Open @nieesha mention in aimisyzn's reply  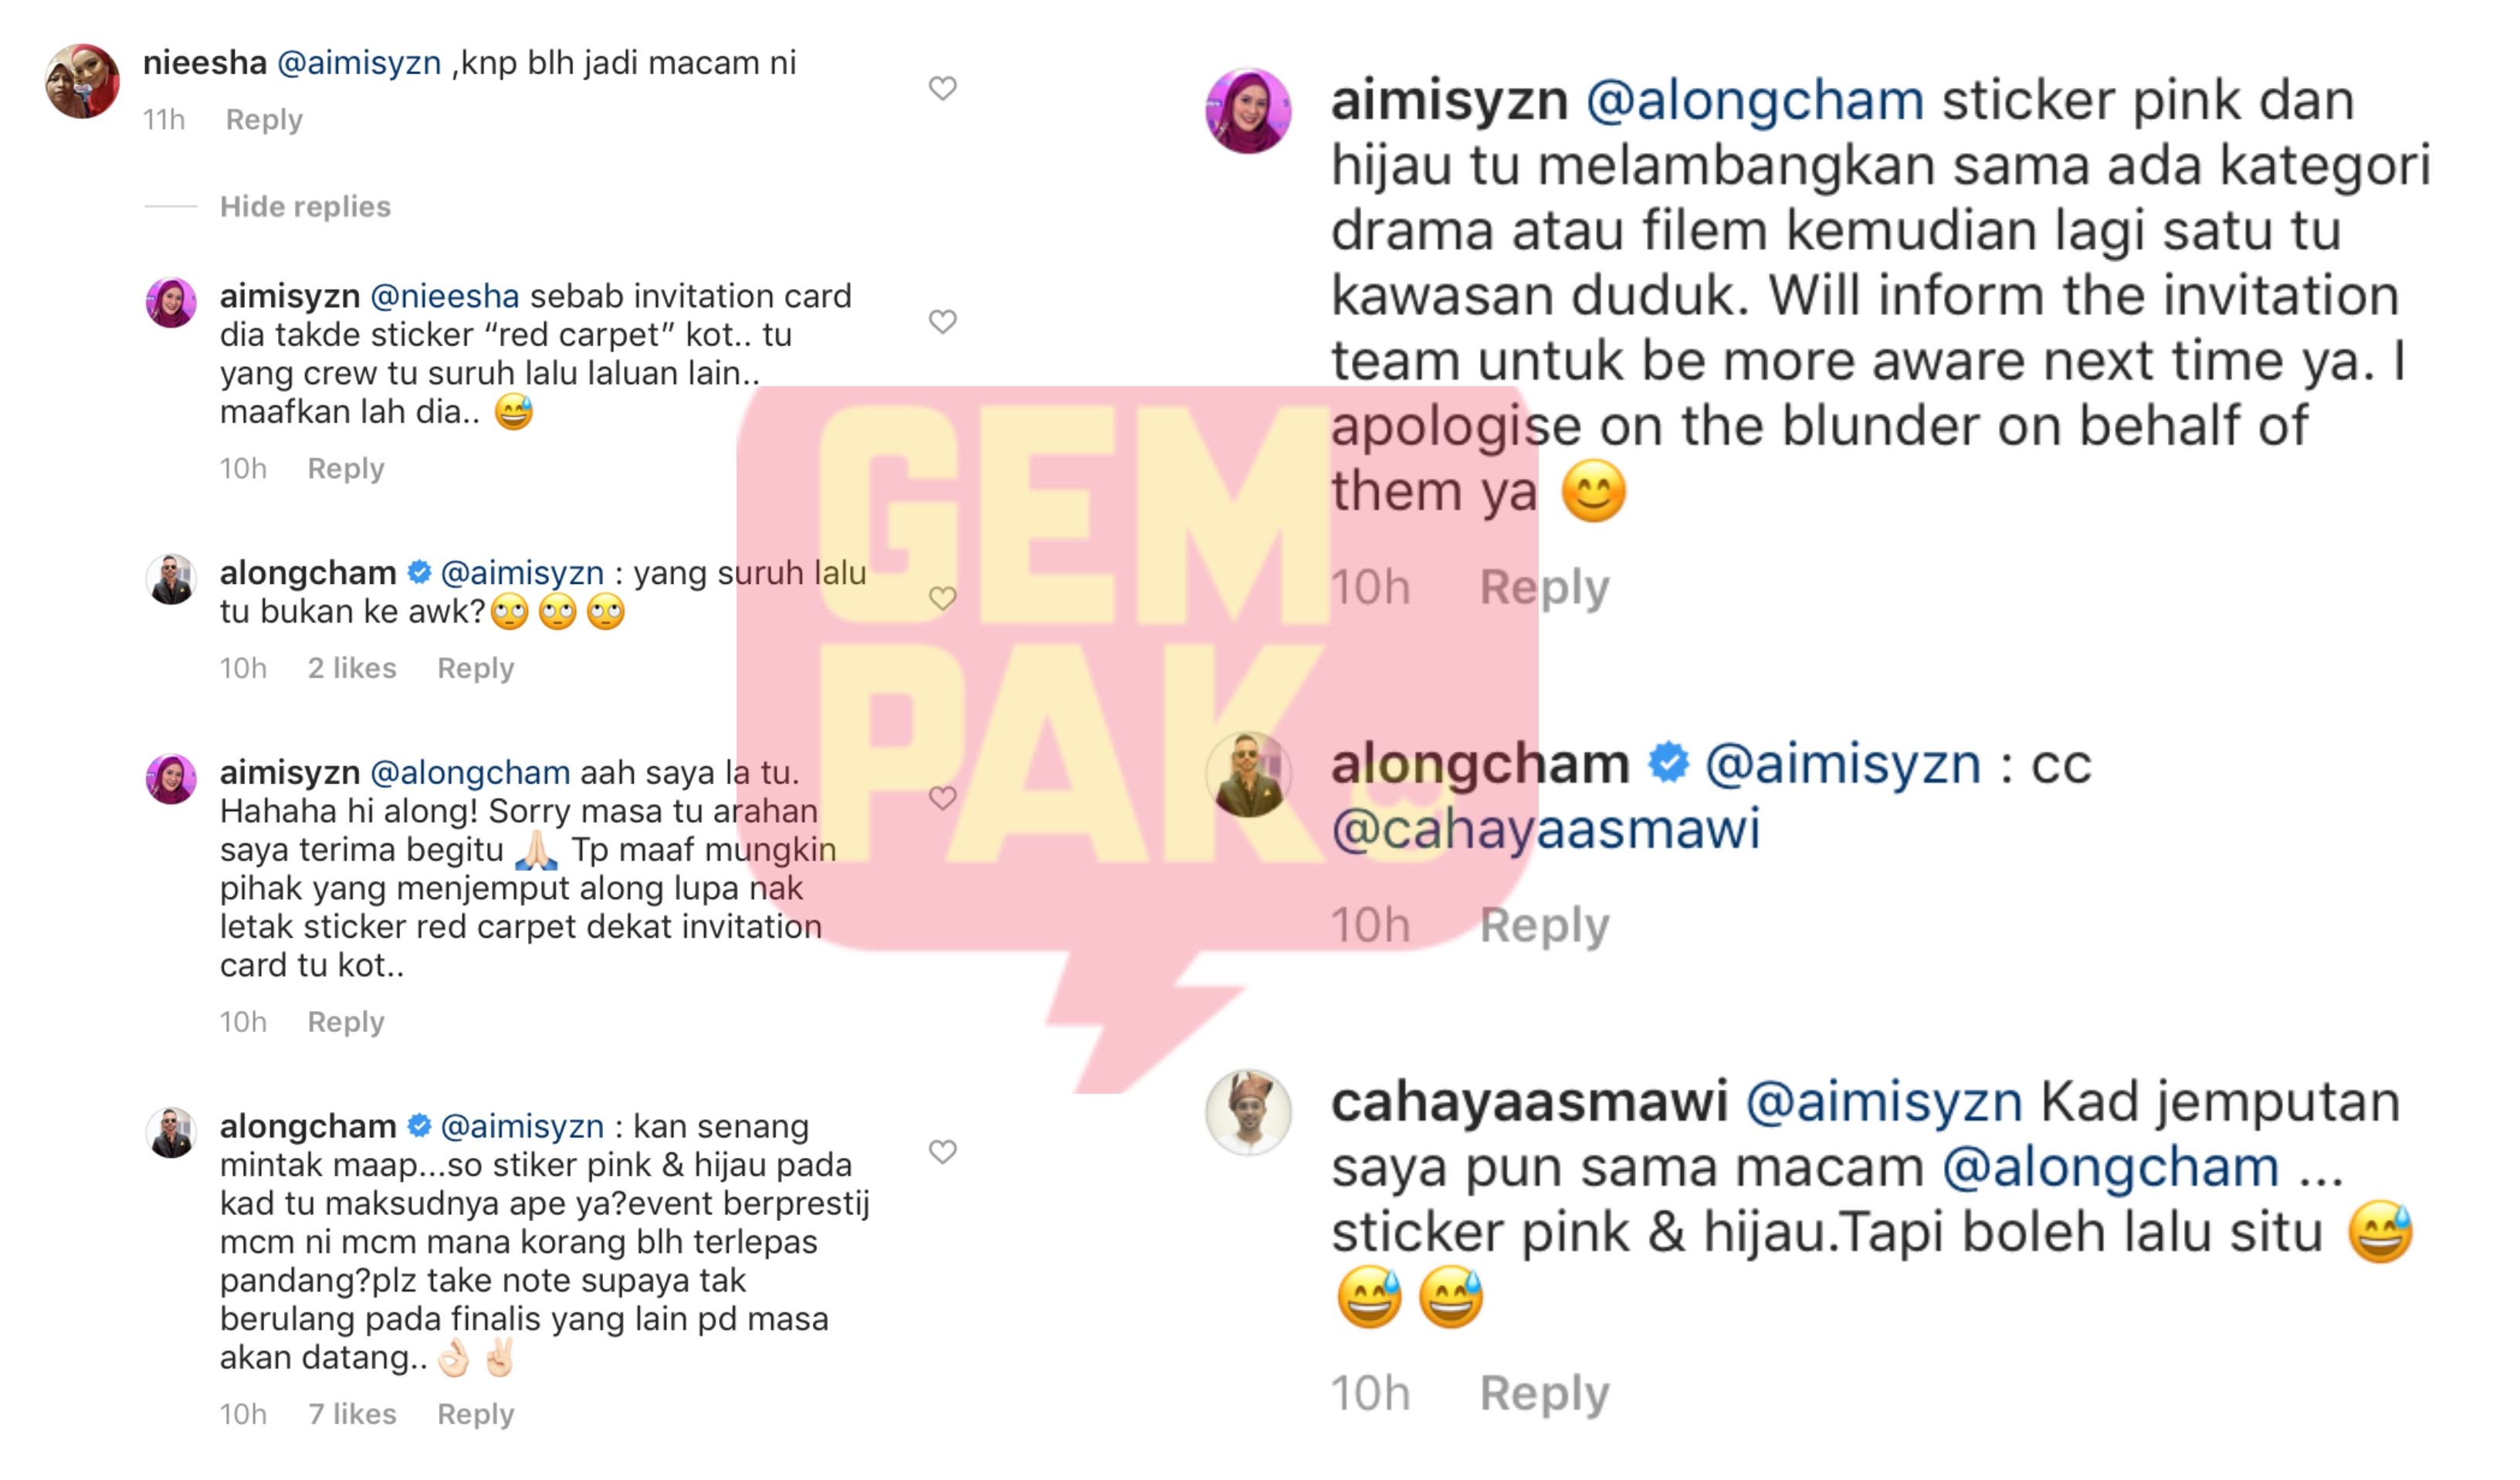click(445, 296)
